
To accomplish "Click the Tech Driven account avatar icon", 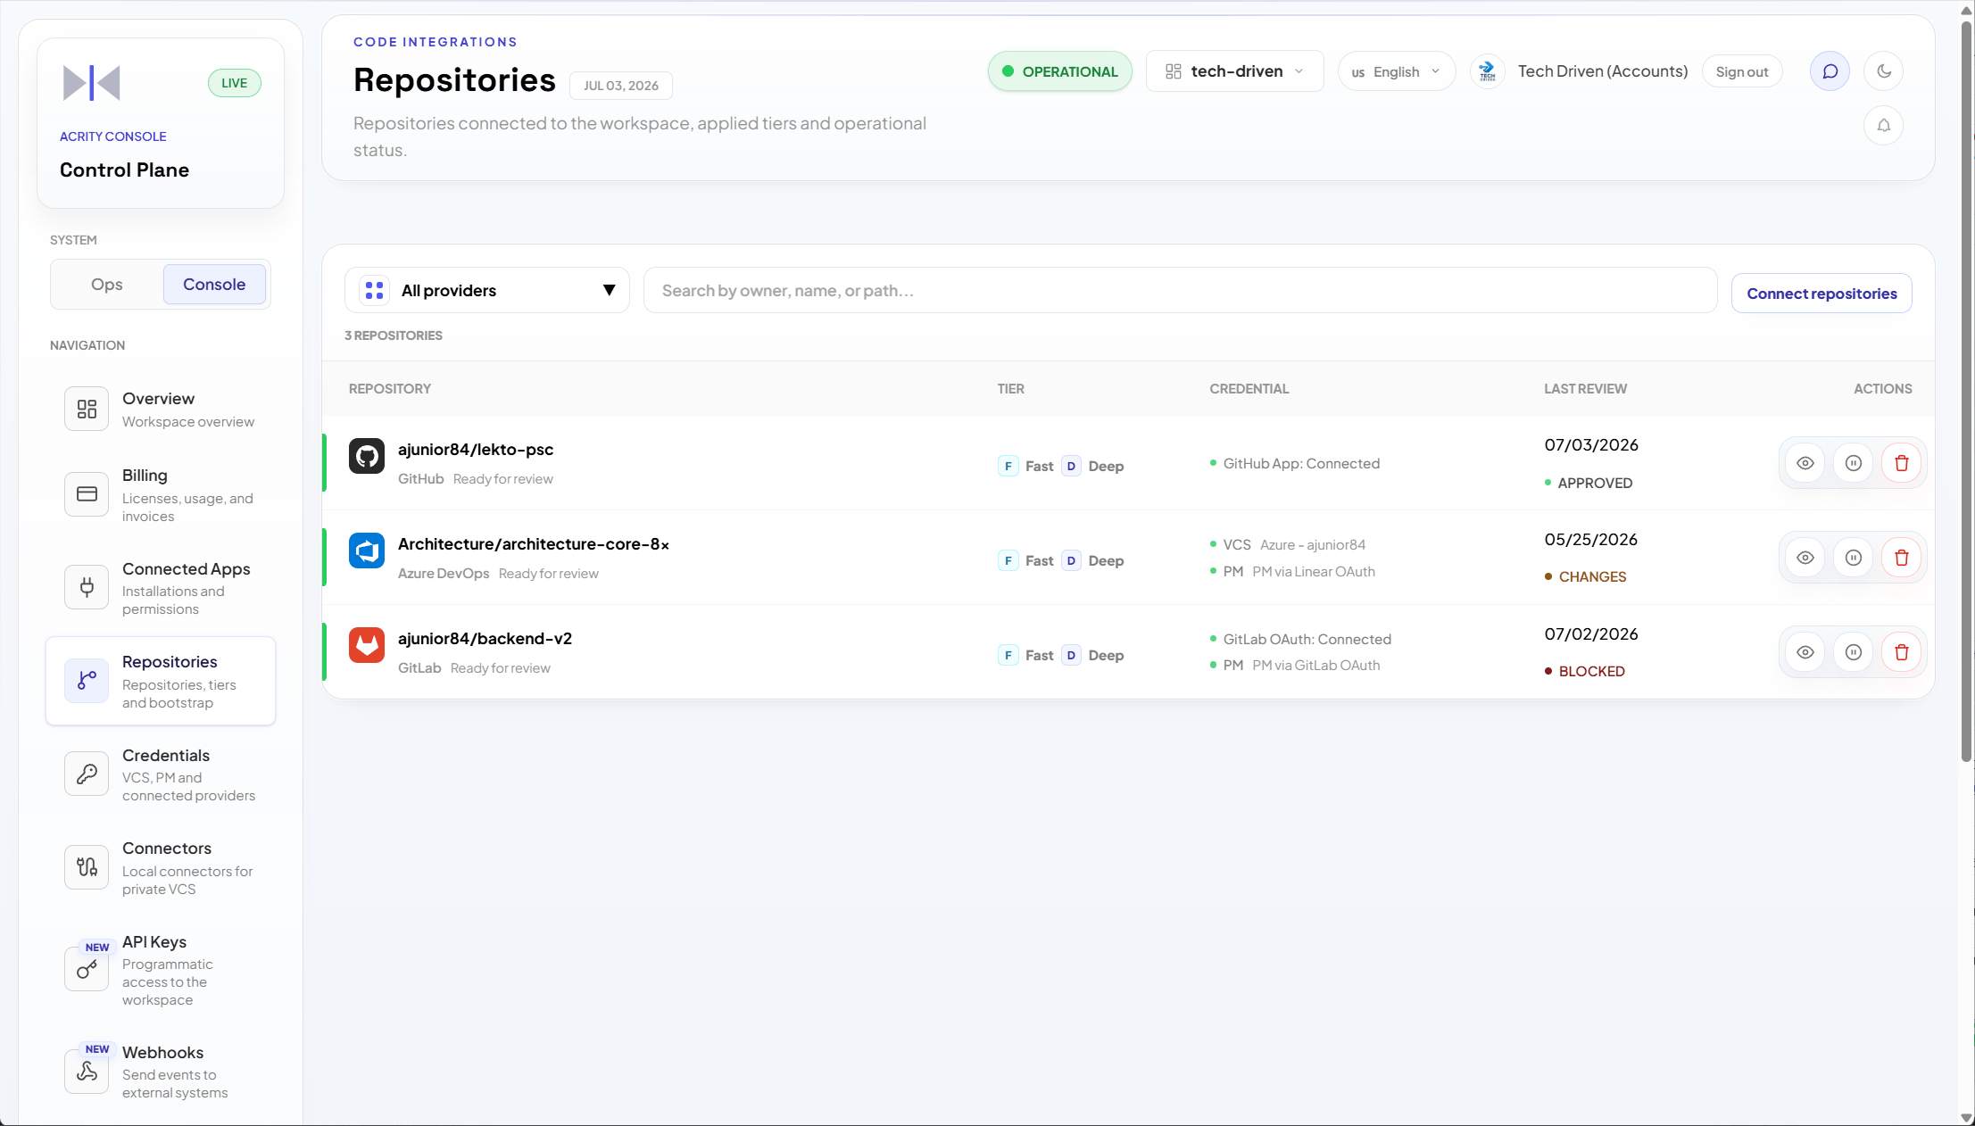I will point(1487,71).
